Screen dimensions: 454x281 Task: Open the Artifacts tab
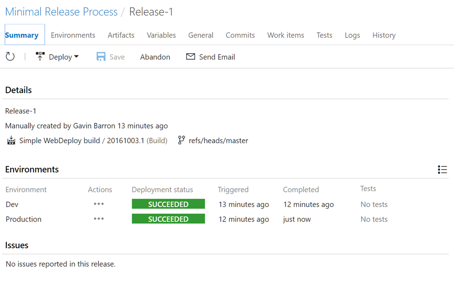[121, 35]
